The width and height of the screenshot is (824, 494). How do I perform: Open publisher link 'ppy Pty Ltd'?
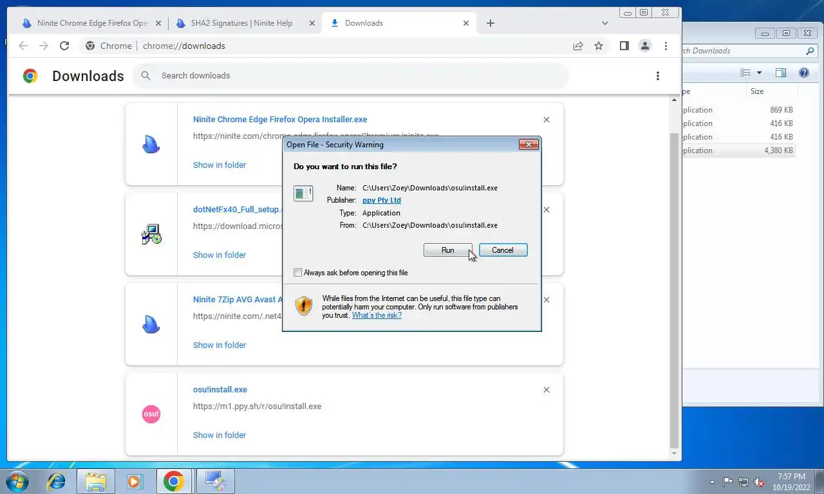pos(382,200)
